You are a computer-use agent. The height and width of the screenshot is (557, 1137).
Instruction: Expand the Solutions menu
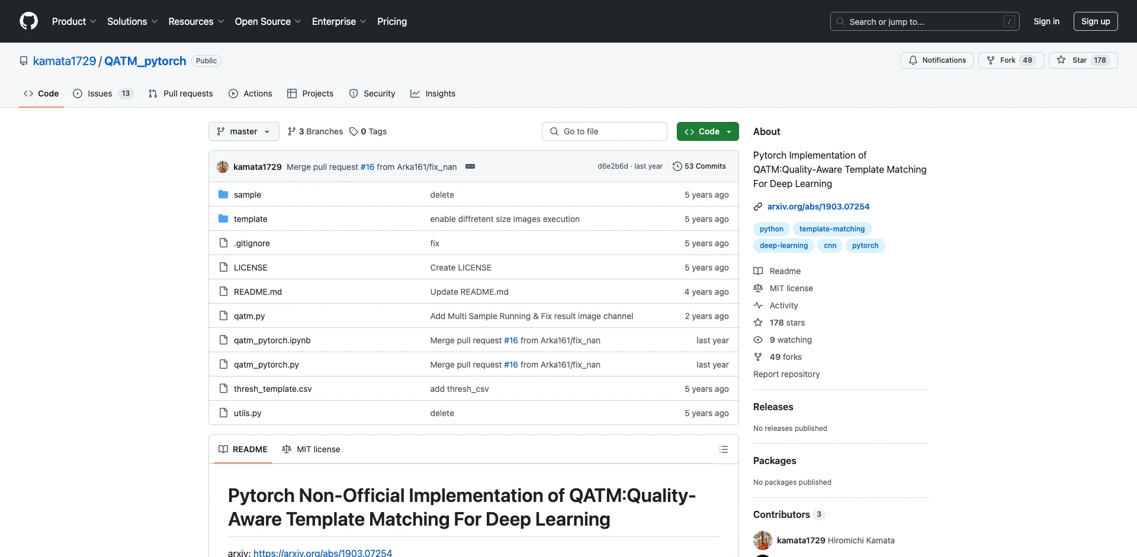pyautogui.click(x=133, y=21)
